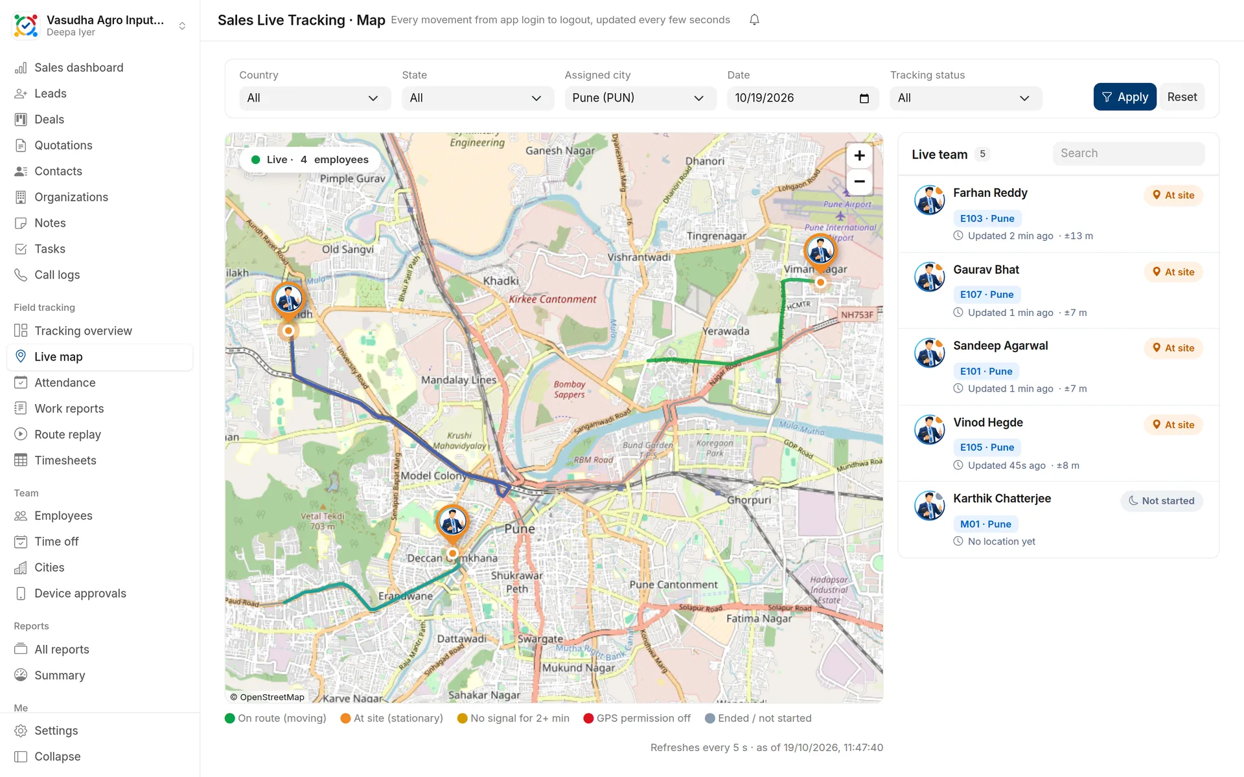Click the Date input field
The height and width of the screenshot is (777, 1244).
point(803,98)
